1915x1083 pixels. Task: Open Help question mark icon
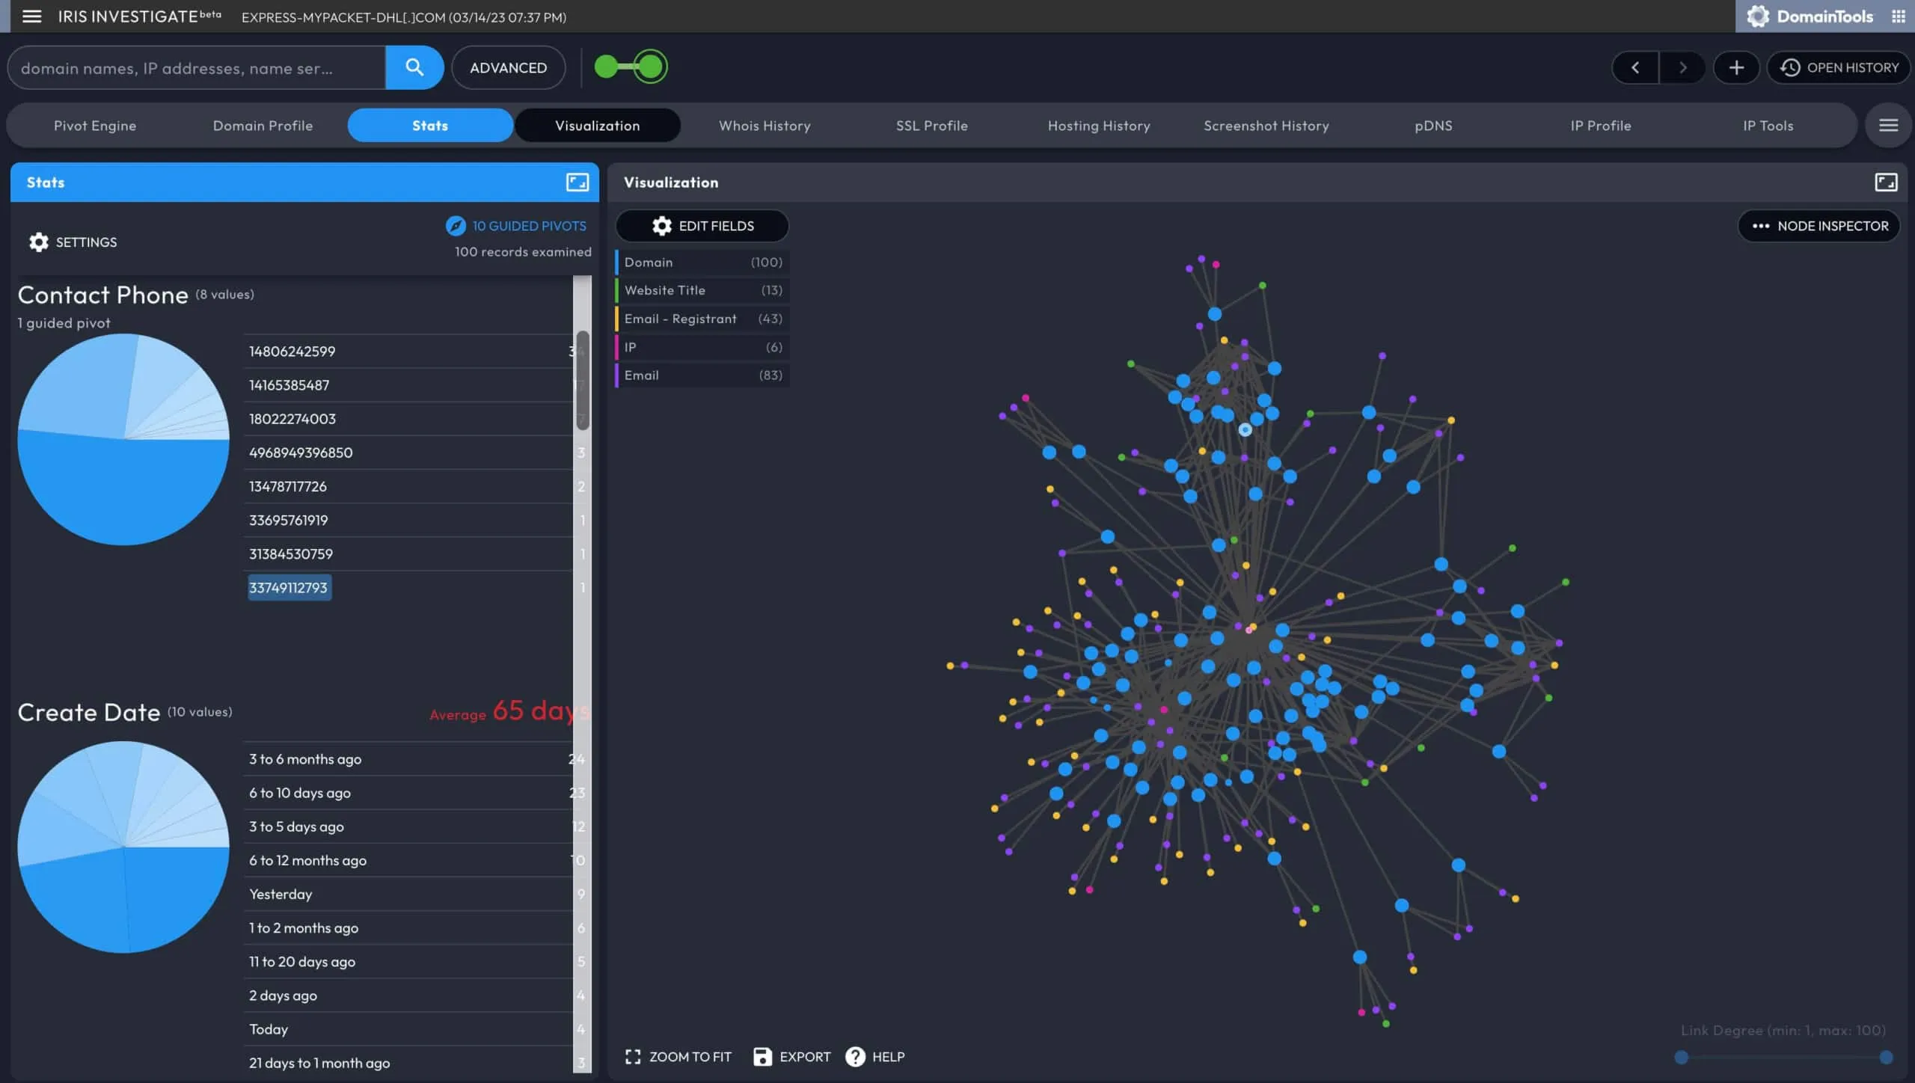pyautogui.click(x=855, y=1056)
